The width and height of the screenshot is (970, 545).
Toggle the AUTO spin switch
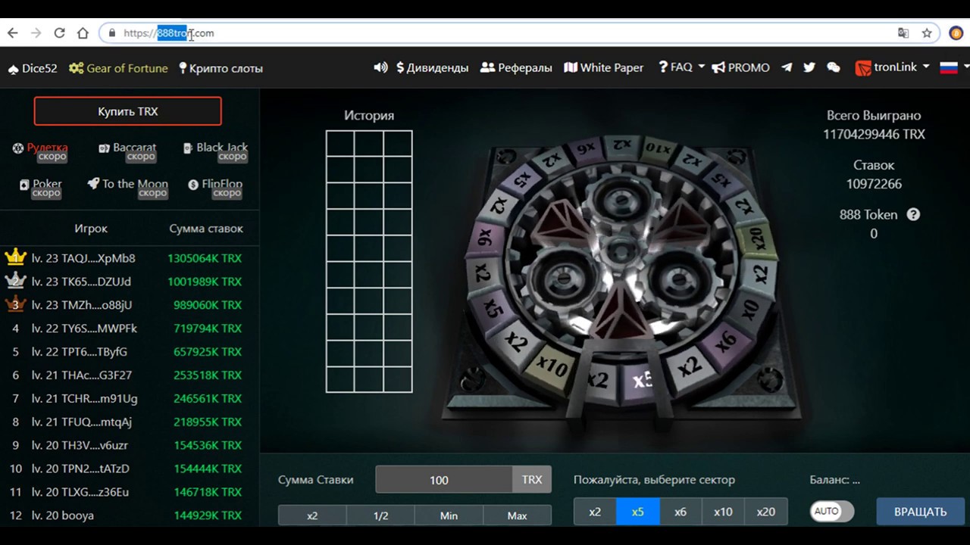[831, 511]
